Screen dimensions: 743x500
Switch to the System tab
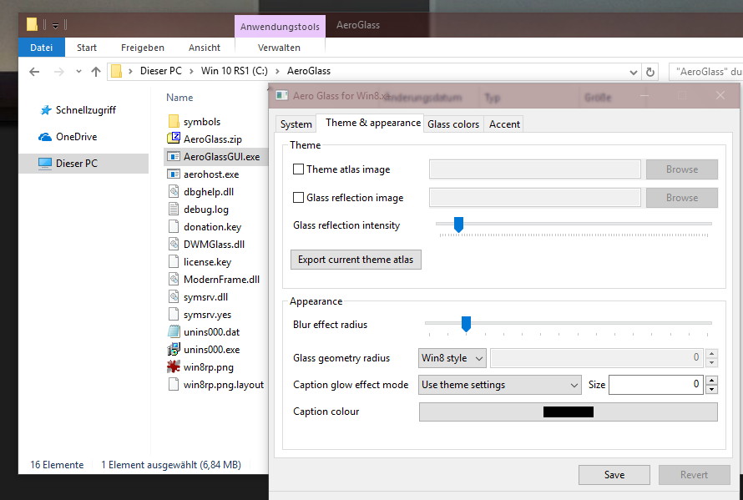point(296,124)
